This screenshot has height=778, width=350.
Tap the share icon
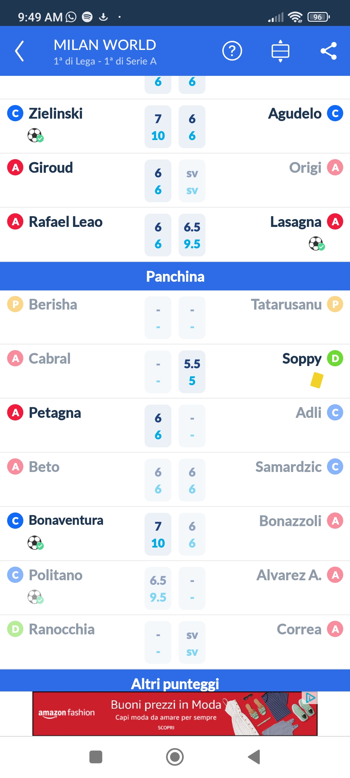329,51
